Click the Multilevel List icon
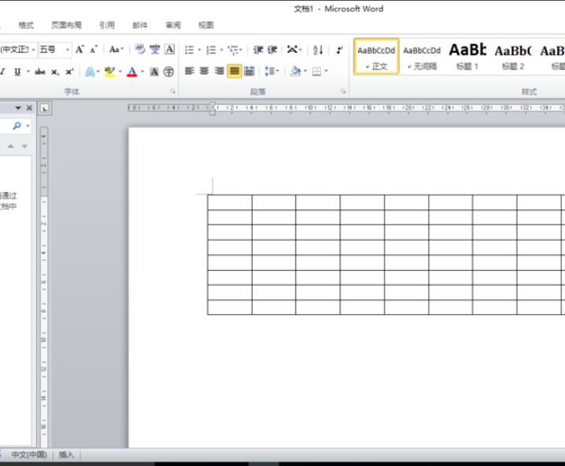Screen dimensions: 565x466 pos(233,50)
